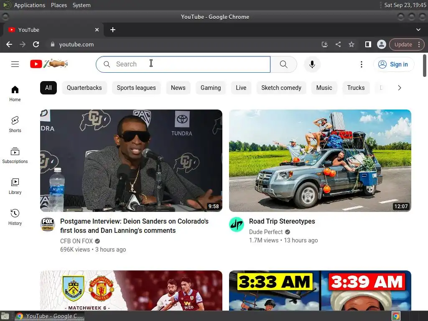Select the All filter chip
The image size is (428, 321).
(48, 88)
